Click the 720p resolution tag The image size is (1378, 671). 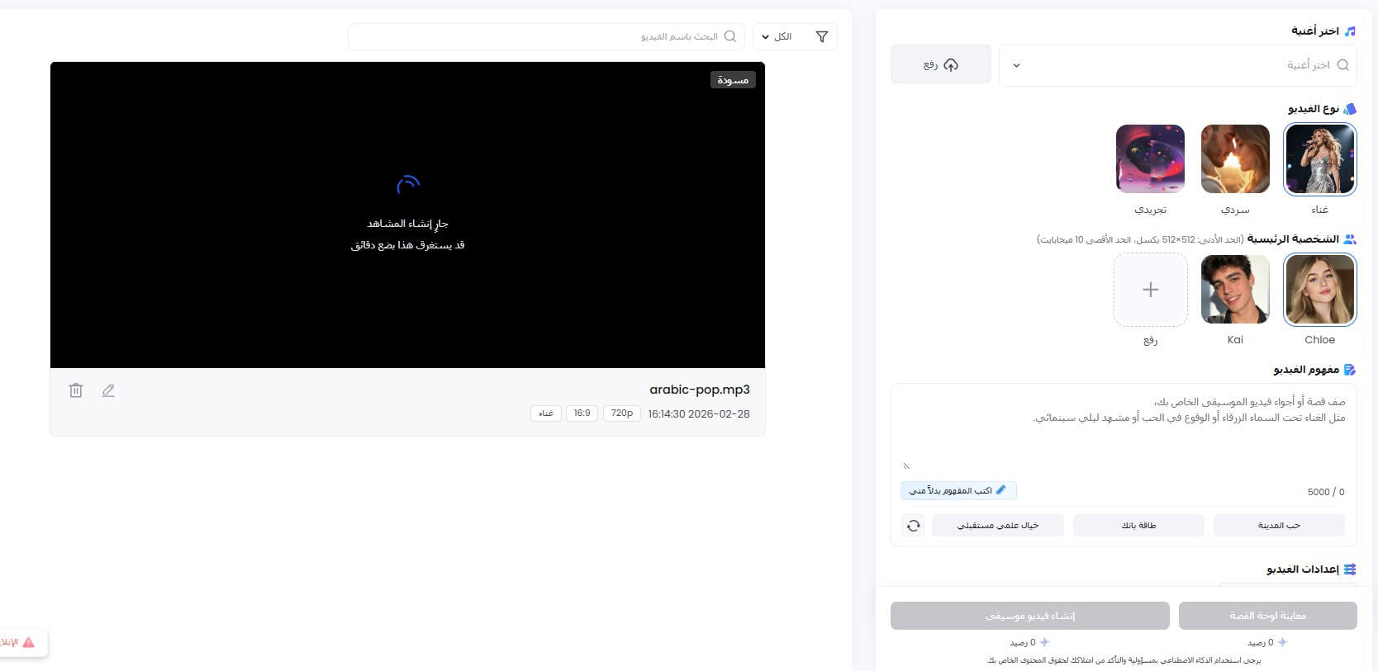coord(622,413)
